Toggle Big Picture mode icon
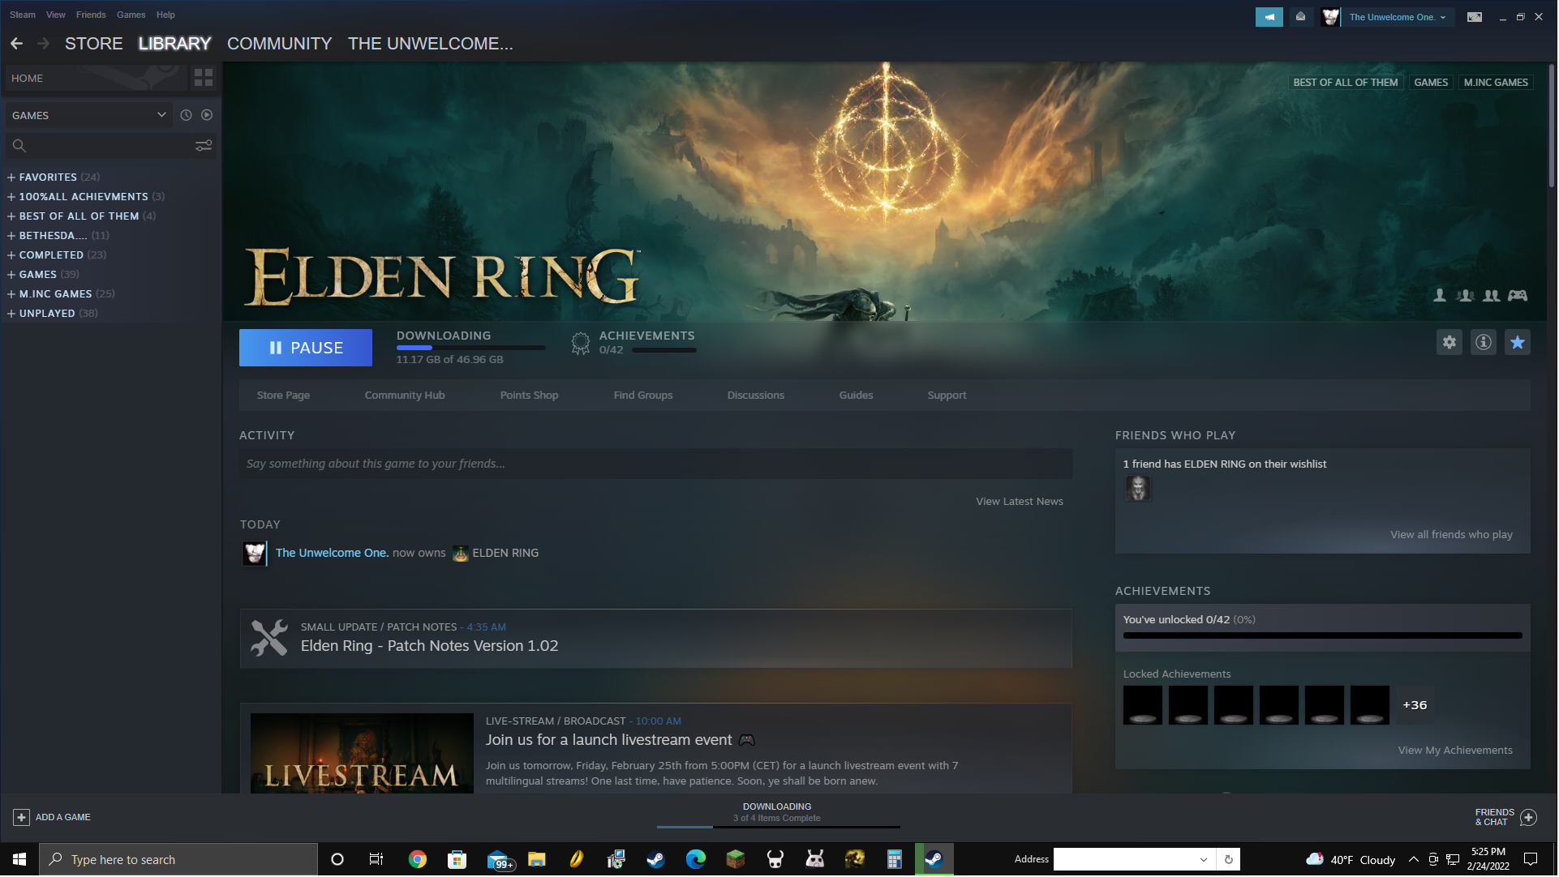The image size is (1559, 877). coord(1475,17)
